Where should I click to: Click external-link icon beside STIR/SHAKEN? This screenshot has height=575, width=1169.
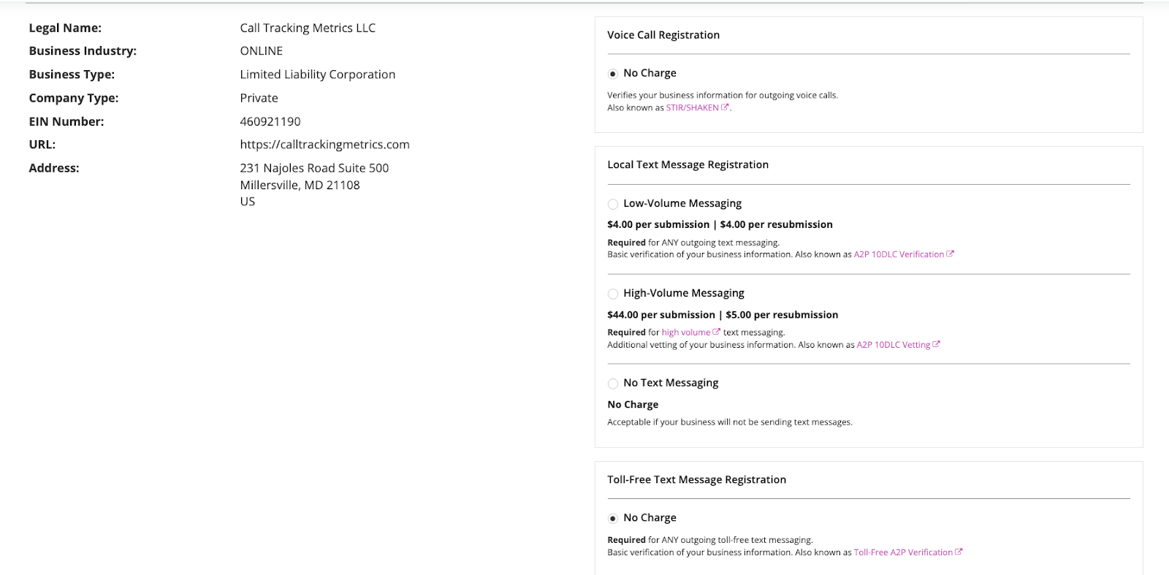click(x=725, y=107)
